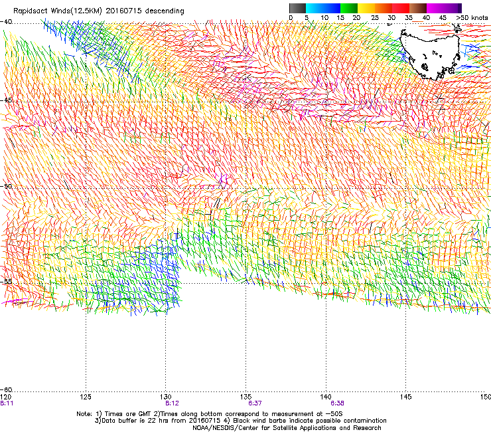Click the '135' longitude label
This screenshot has height=432, width=491.
point(245,397)
